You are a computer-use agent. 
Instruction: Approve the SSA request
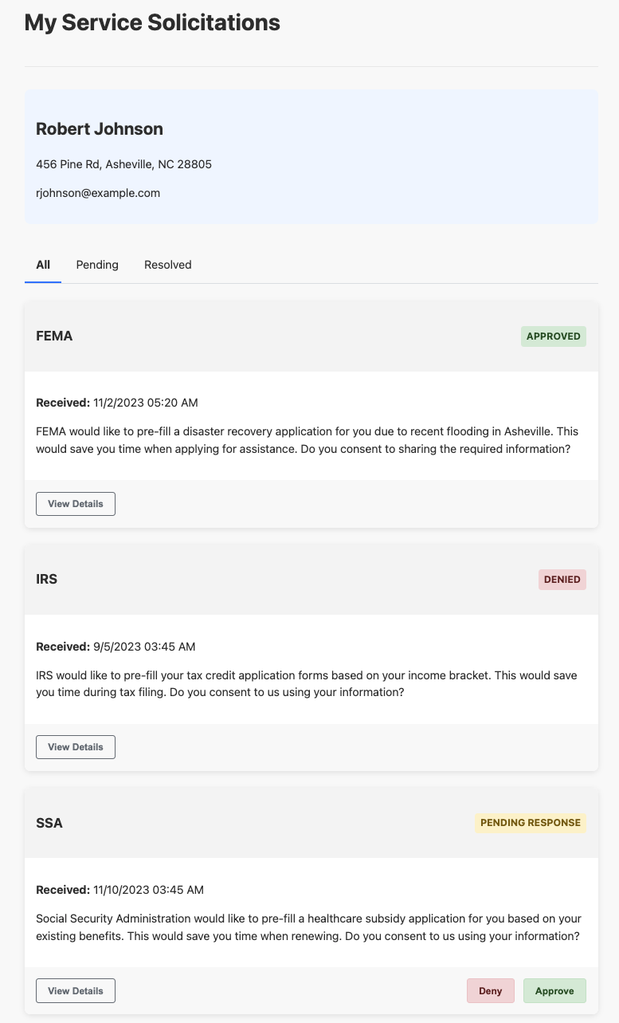coord(554,990)
